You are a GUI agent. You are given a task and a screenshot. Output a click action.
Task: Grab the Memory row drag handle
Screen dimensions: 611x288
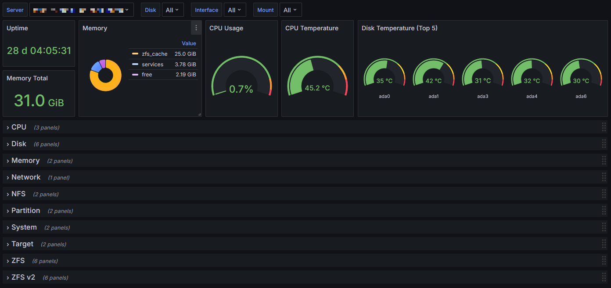pos(604,160)
